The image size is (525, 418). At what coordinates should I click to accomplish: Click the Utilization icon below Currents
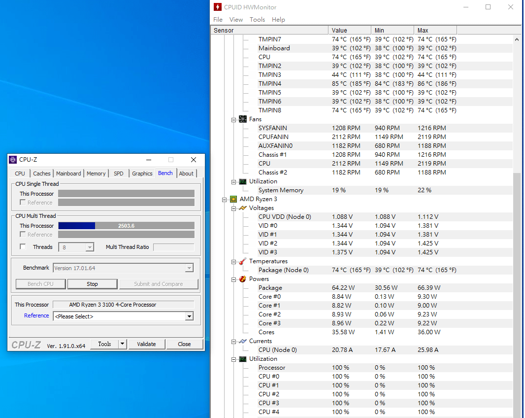243,359
